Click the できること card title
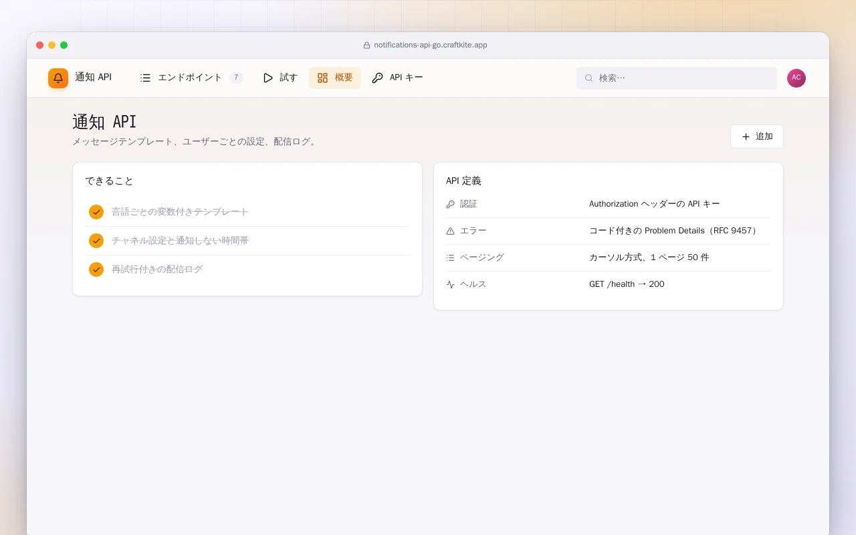Screen dimensions: 856x535 110,181
